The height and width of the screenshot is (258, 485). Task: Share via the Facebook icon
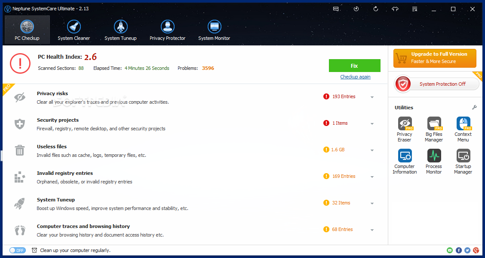(x=459, y=250)
